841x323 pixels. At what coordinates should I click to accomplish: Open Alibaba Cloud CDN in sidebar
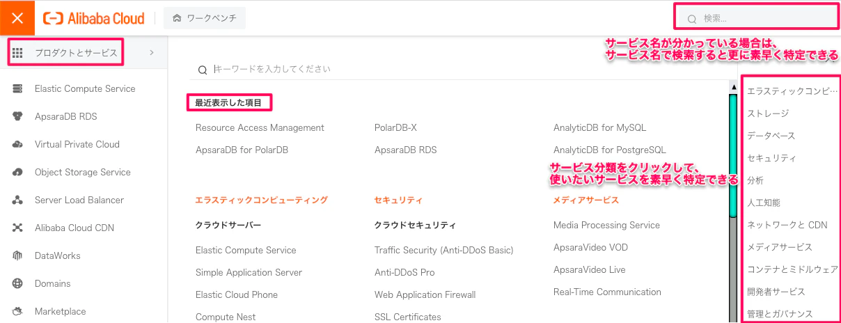(74, 228)
